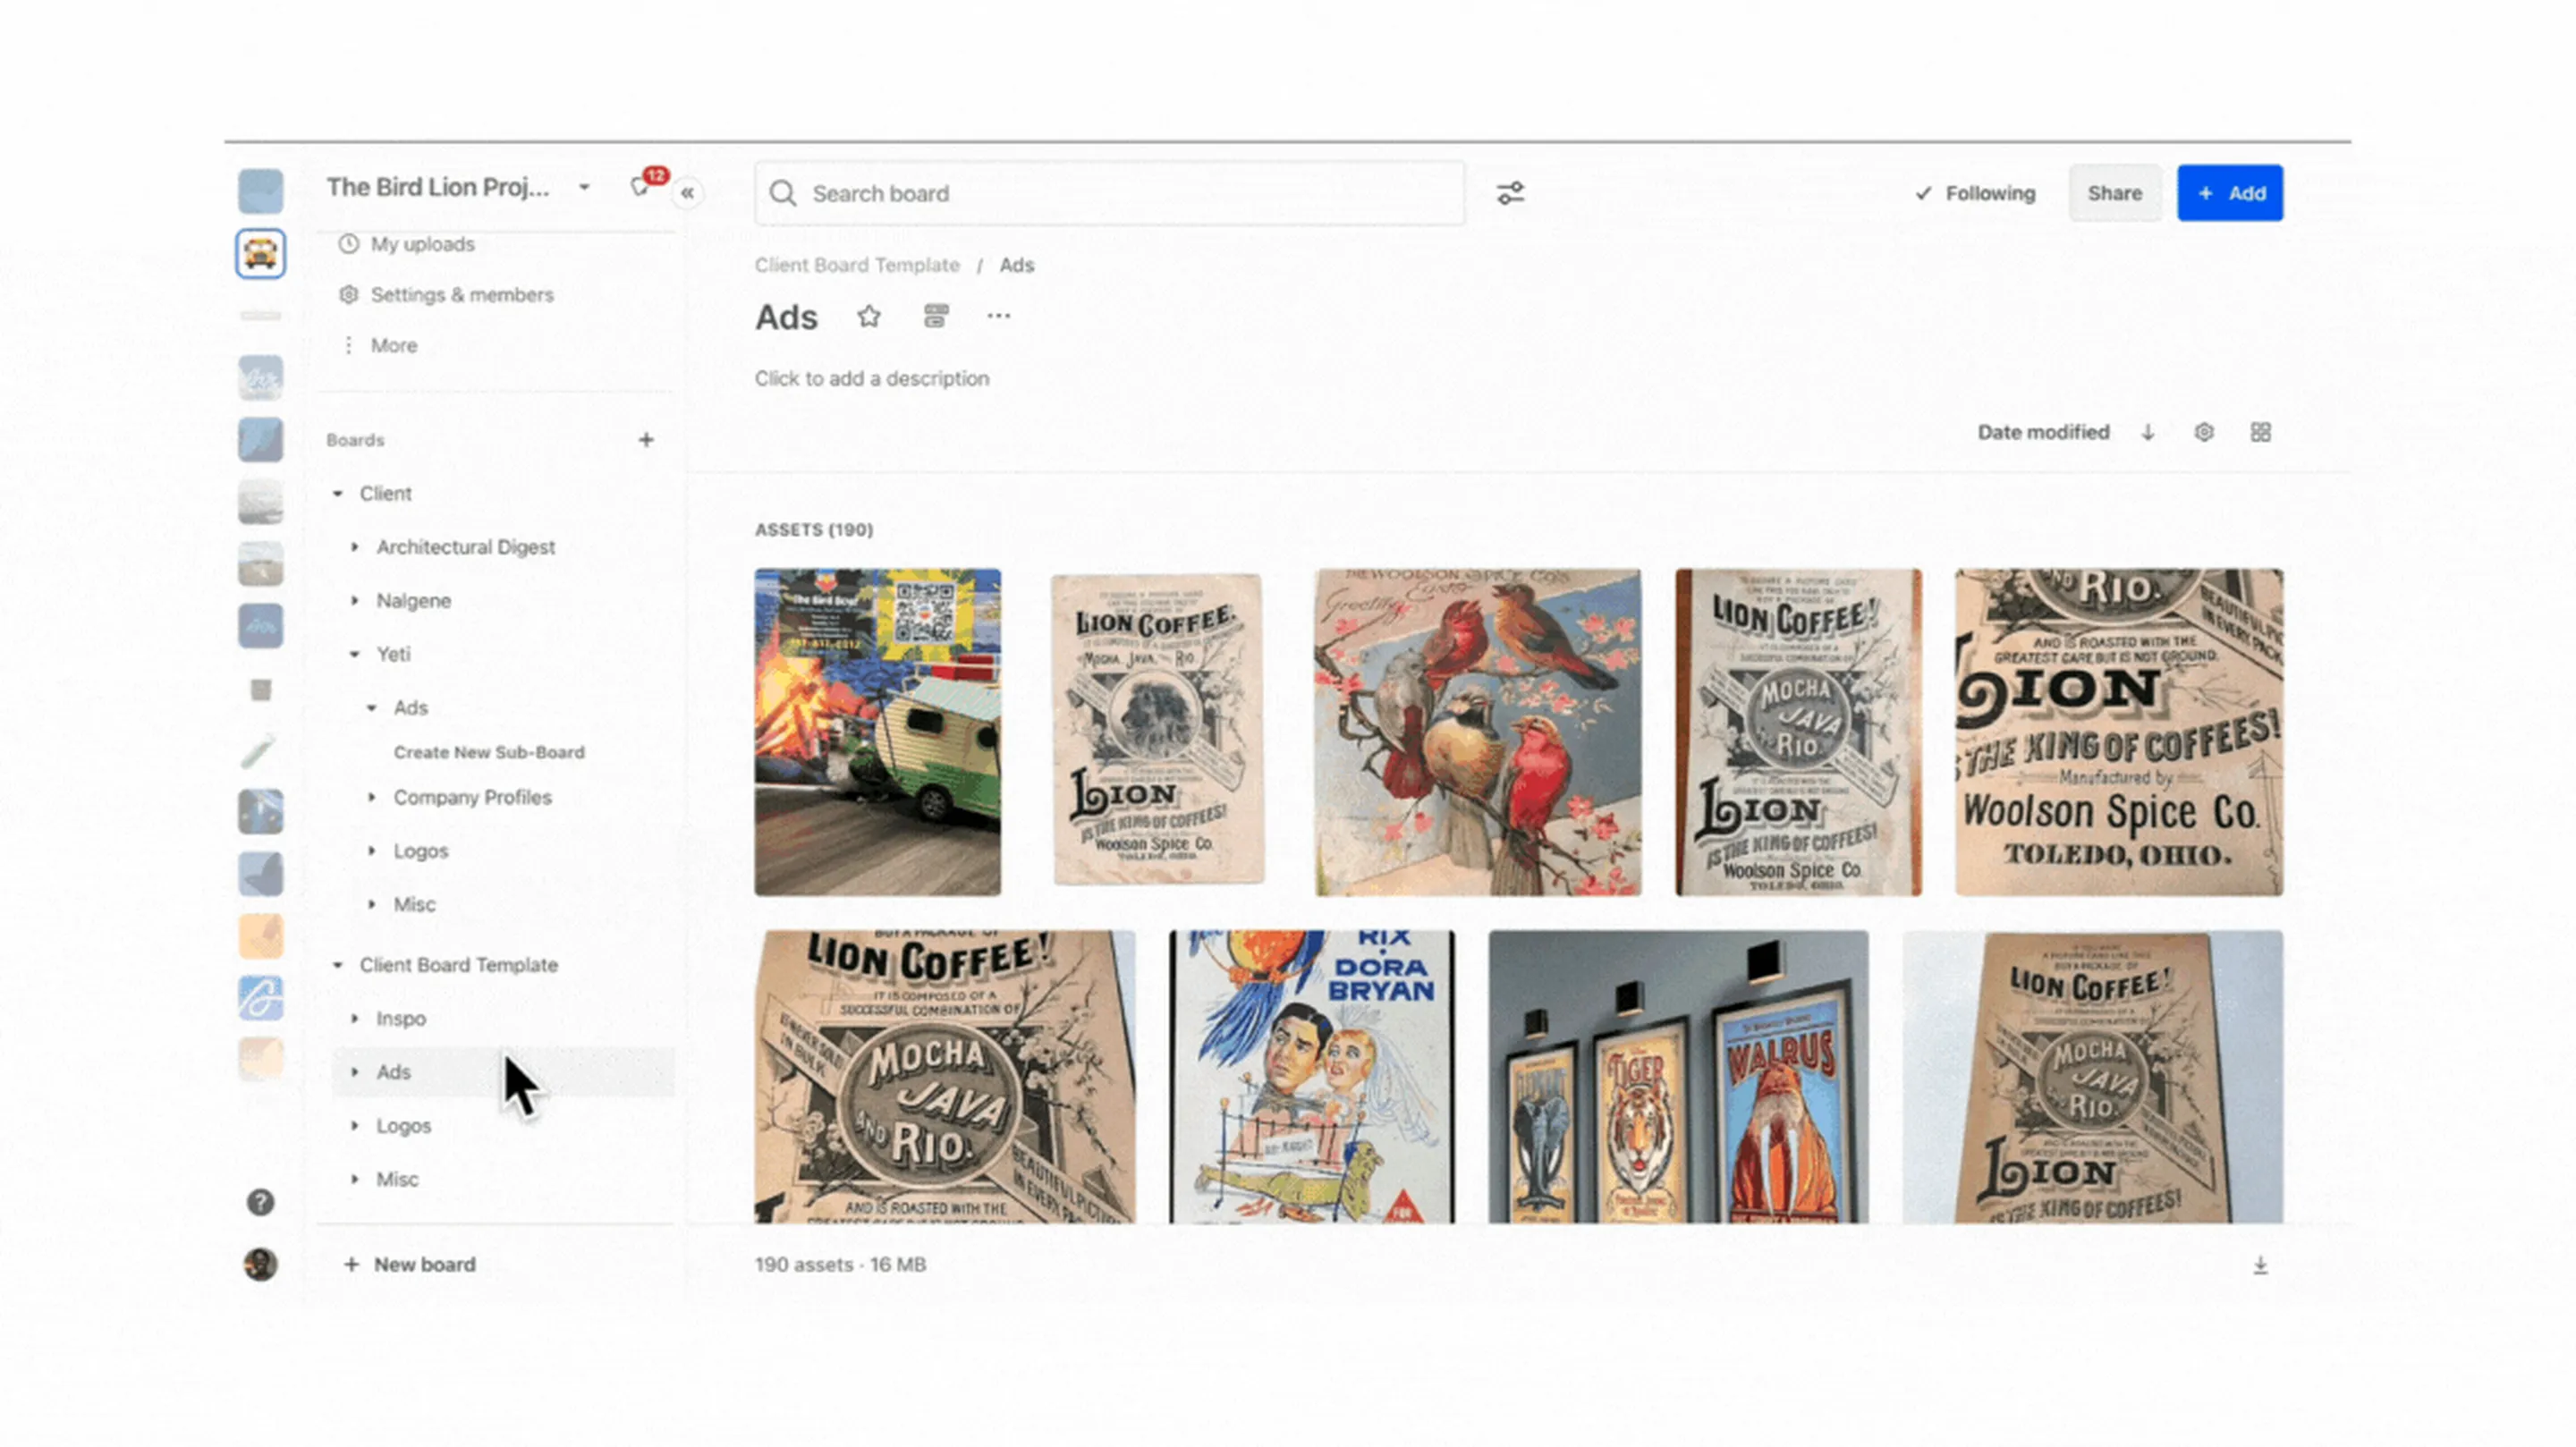
Task: Click the board layout icon next to star
Action: [x=935, y=317]
